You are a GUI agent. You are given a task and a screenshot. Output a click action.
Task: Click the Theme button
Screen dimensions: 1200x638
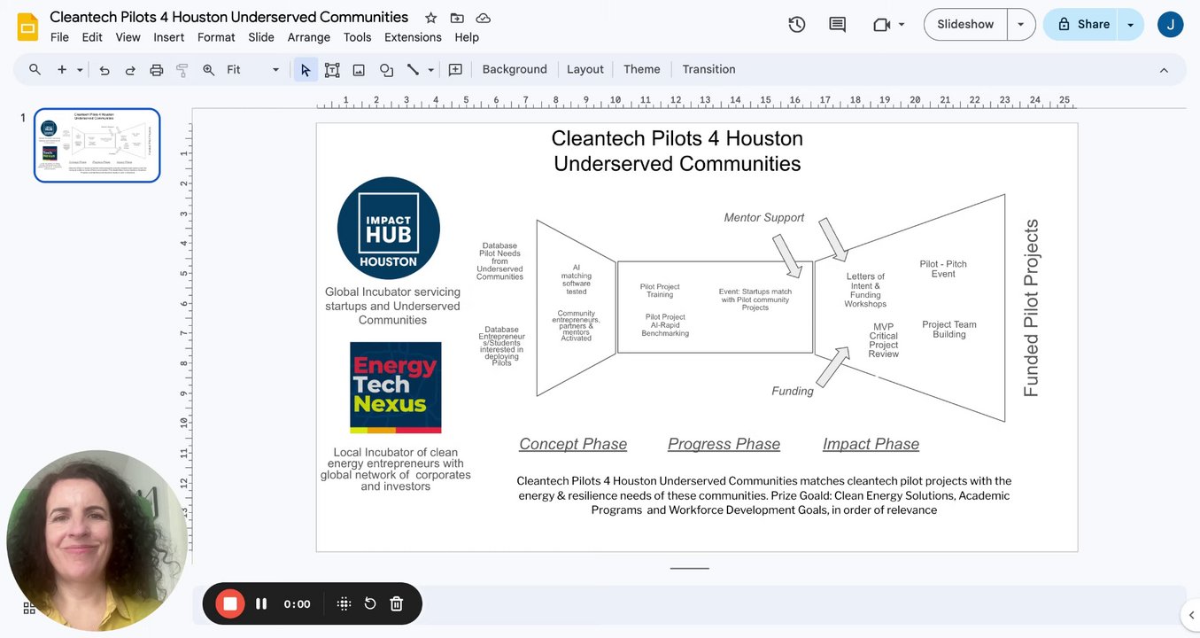(x=641, y=69)
